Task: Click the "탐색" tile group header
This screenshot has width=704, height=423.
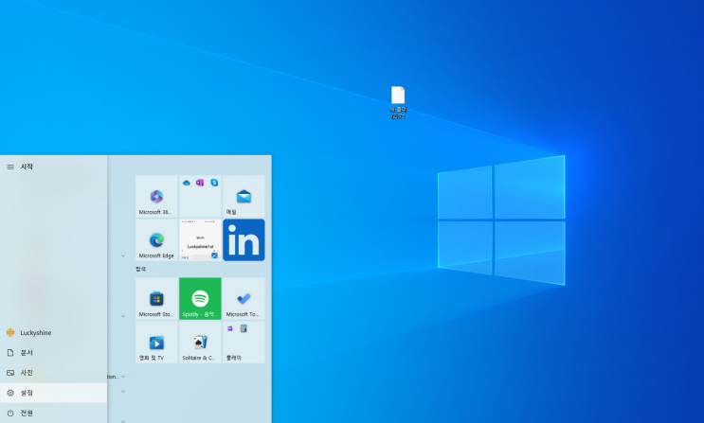Action: [141, 269]
